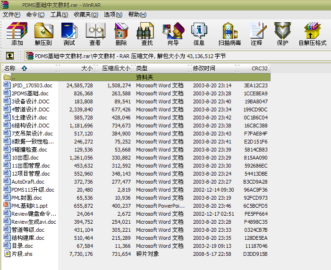This screenshot has height=270, width=331.
Task: Click the icon of PML基础R1.ppt file
Action: coord(7,205)
